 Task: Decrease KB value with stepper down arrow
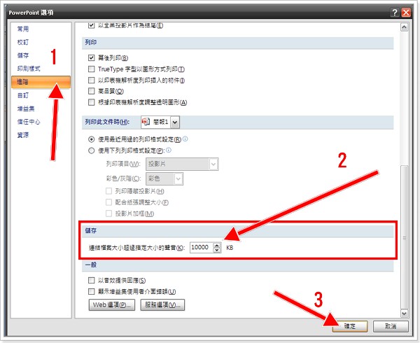click(x=217, y=250)
